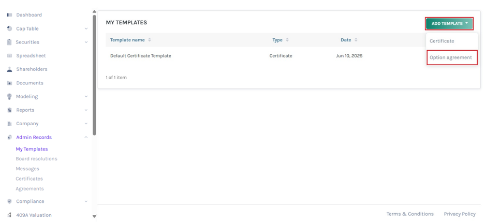Open the Terms & Conditions link
Screen dimensions: 486x222
coord(410,214)
